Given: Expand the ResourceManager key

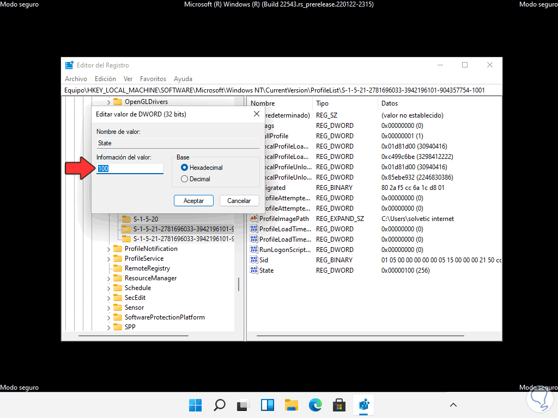Looking at the screenshot, I should (108, 279).
